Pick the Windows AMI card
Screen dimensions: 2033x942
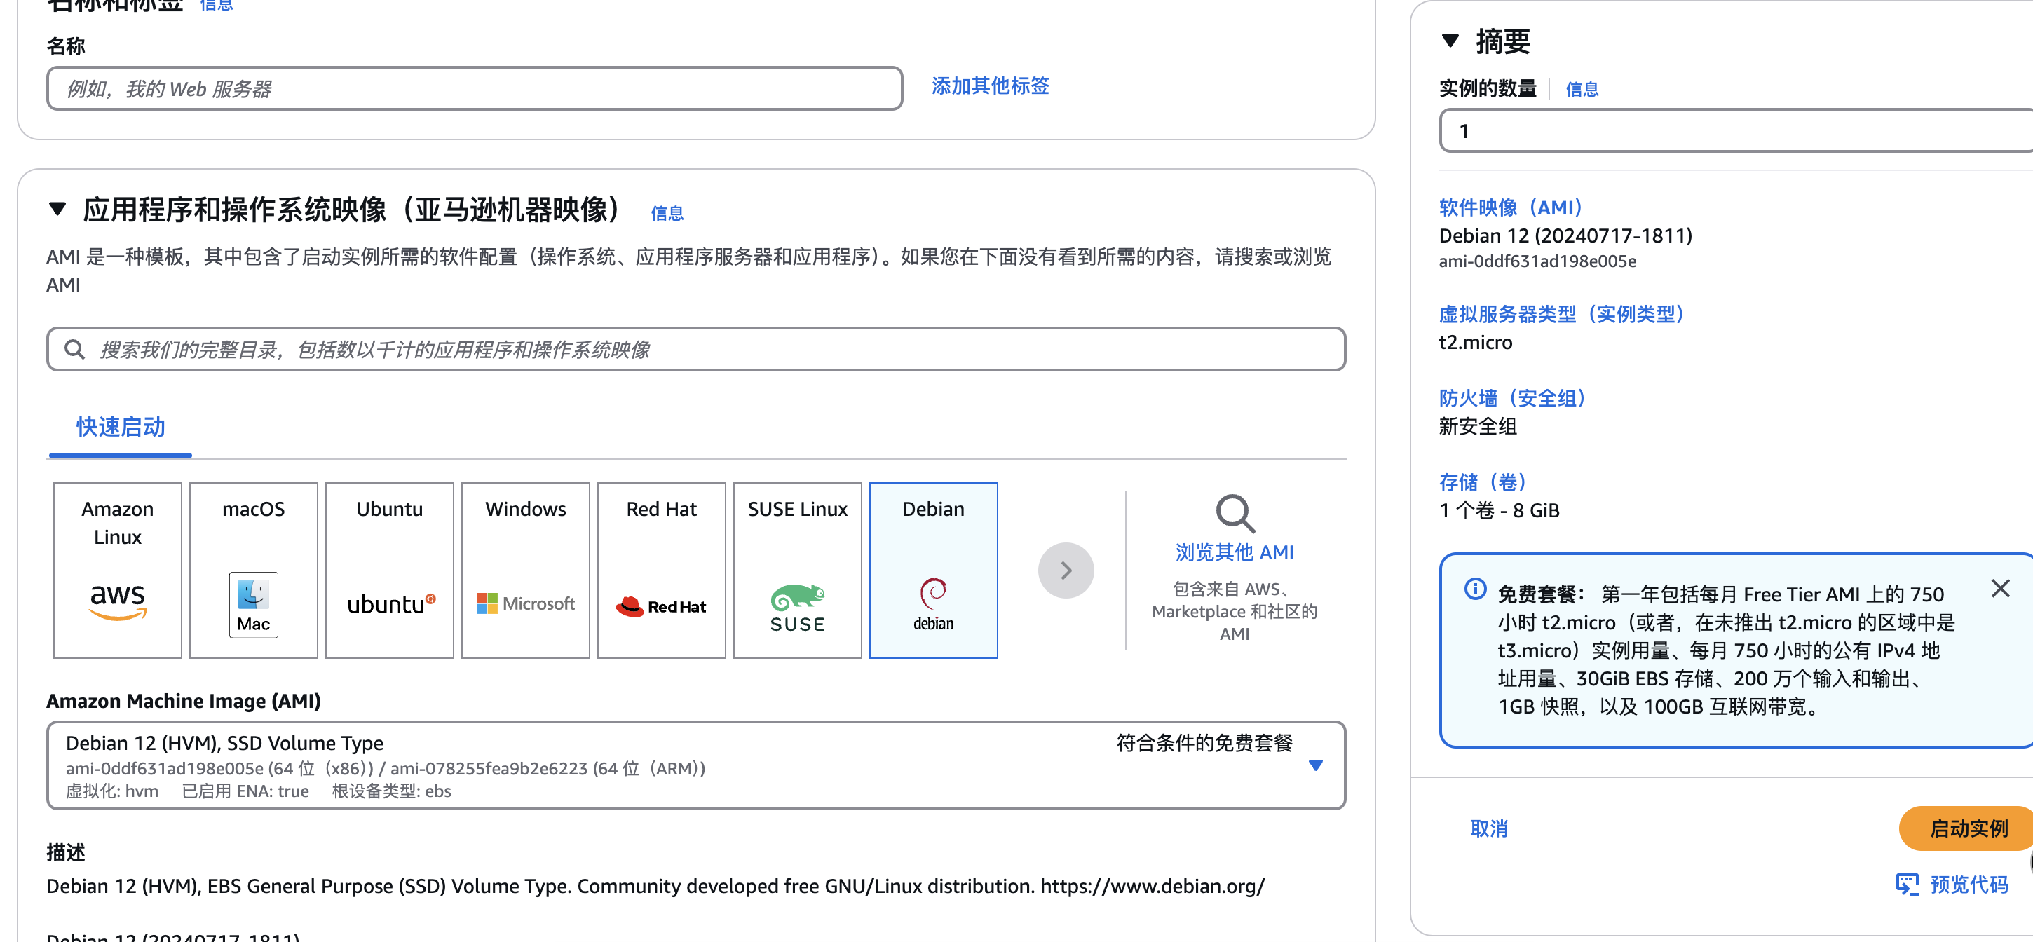(526, 570)
